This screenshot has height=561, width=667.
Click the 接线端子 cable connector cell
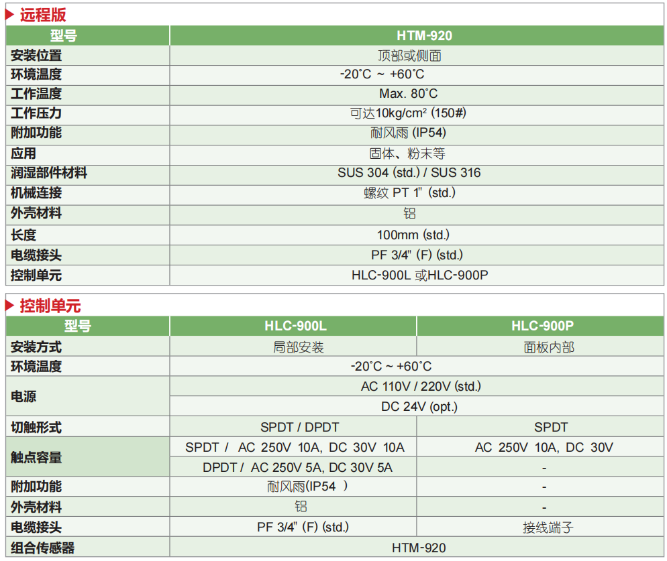(x=540, y=527)
